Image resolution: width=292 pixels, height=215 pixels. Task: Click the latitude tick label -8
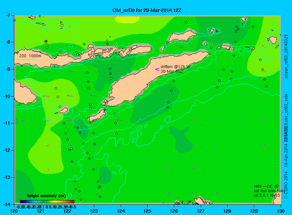coord(9,42)
